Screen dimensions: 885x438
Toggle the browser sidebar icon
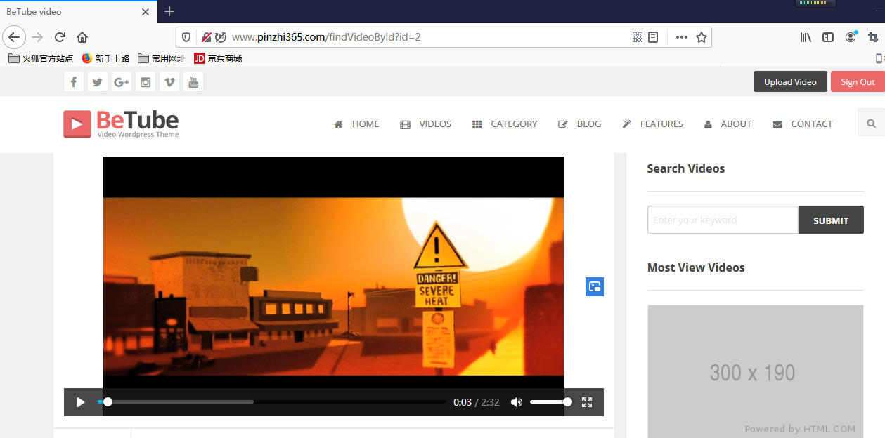tap(828, 37)
